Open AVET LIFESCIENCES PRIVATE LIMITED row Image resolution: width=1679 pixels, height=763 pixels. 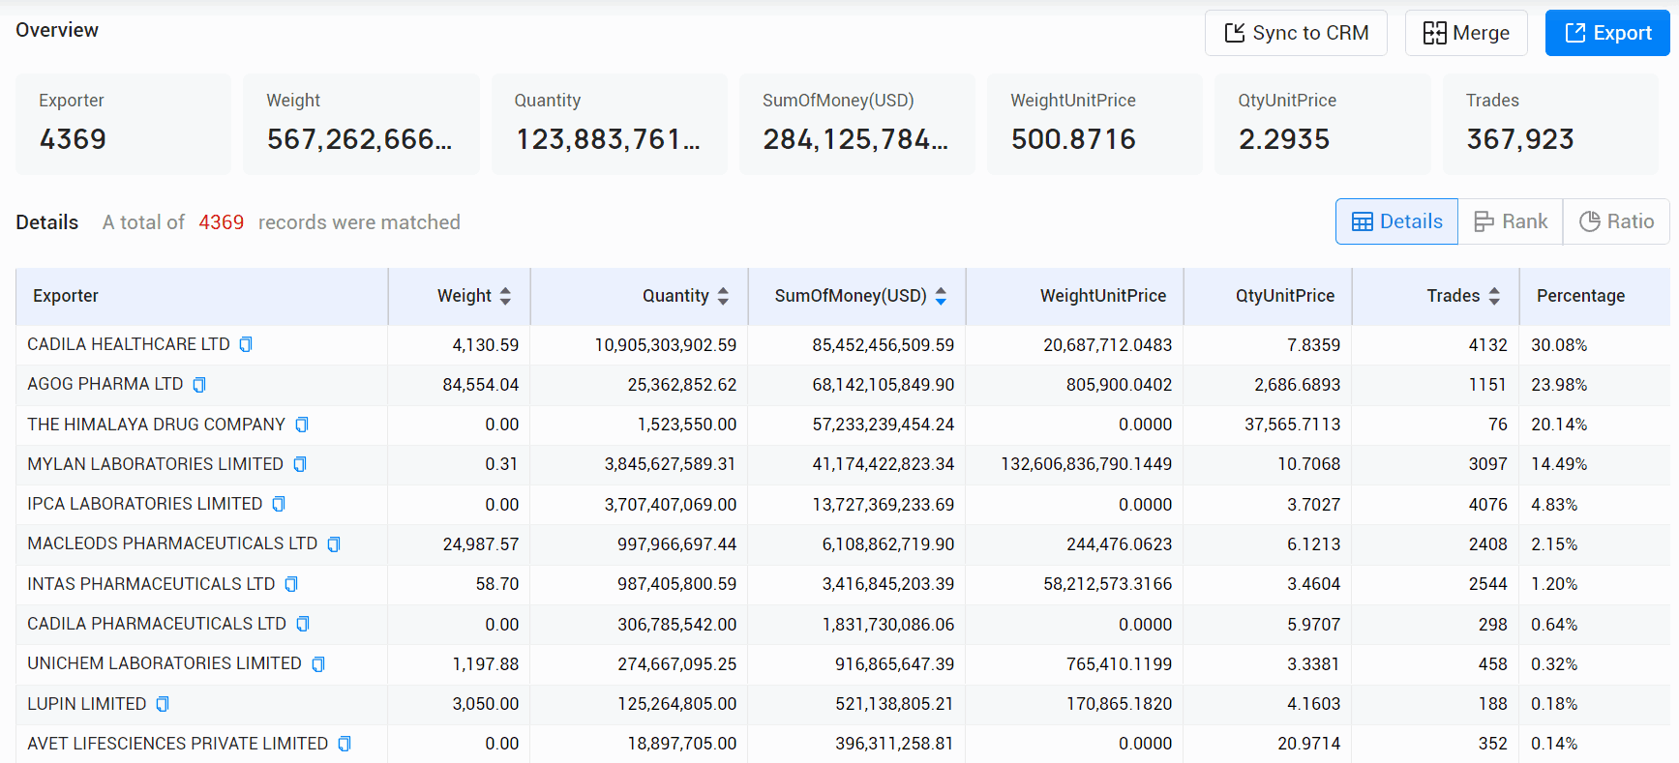click(843, 744)
